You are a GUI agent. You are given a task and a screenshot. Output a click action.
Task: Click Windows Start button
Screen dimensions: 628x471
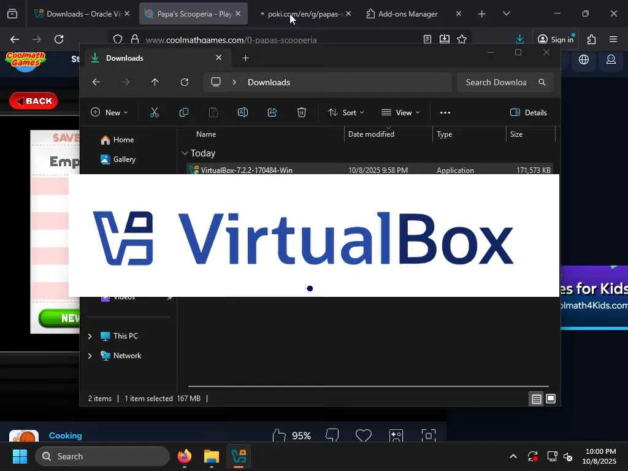20,456
